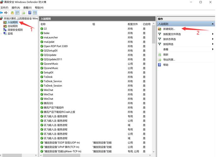This screenshot has height=157, width=218.
Task: Click green check icon of maLauncher rule
Action: pyautogui.click(x=42, y=37)
